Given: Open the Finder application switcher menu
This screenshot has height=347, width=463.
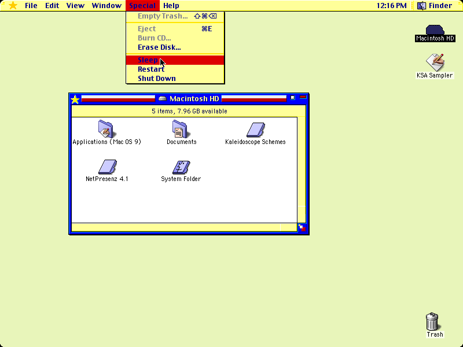Looking at the screenshot, I should [435, 6].
